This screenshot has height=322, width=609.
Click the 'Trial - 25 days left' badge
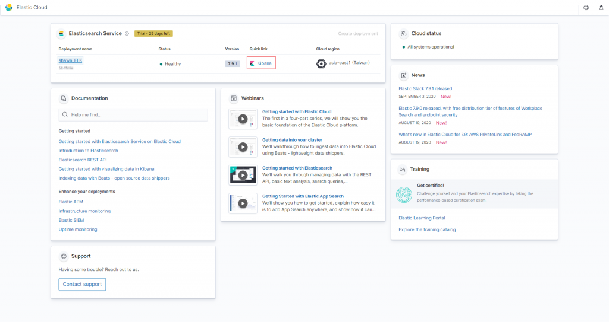153,34
